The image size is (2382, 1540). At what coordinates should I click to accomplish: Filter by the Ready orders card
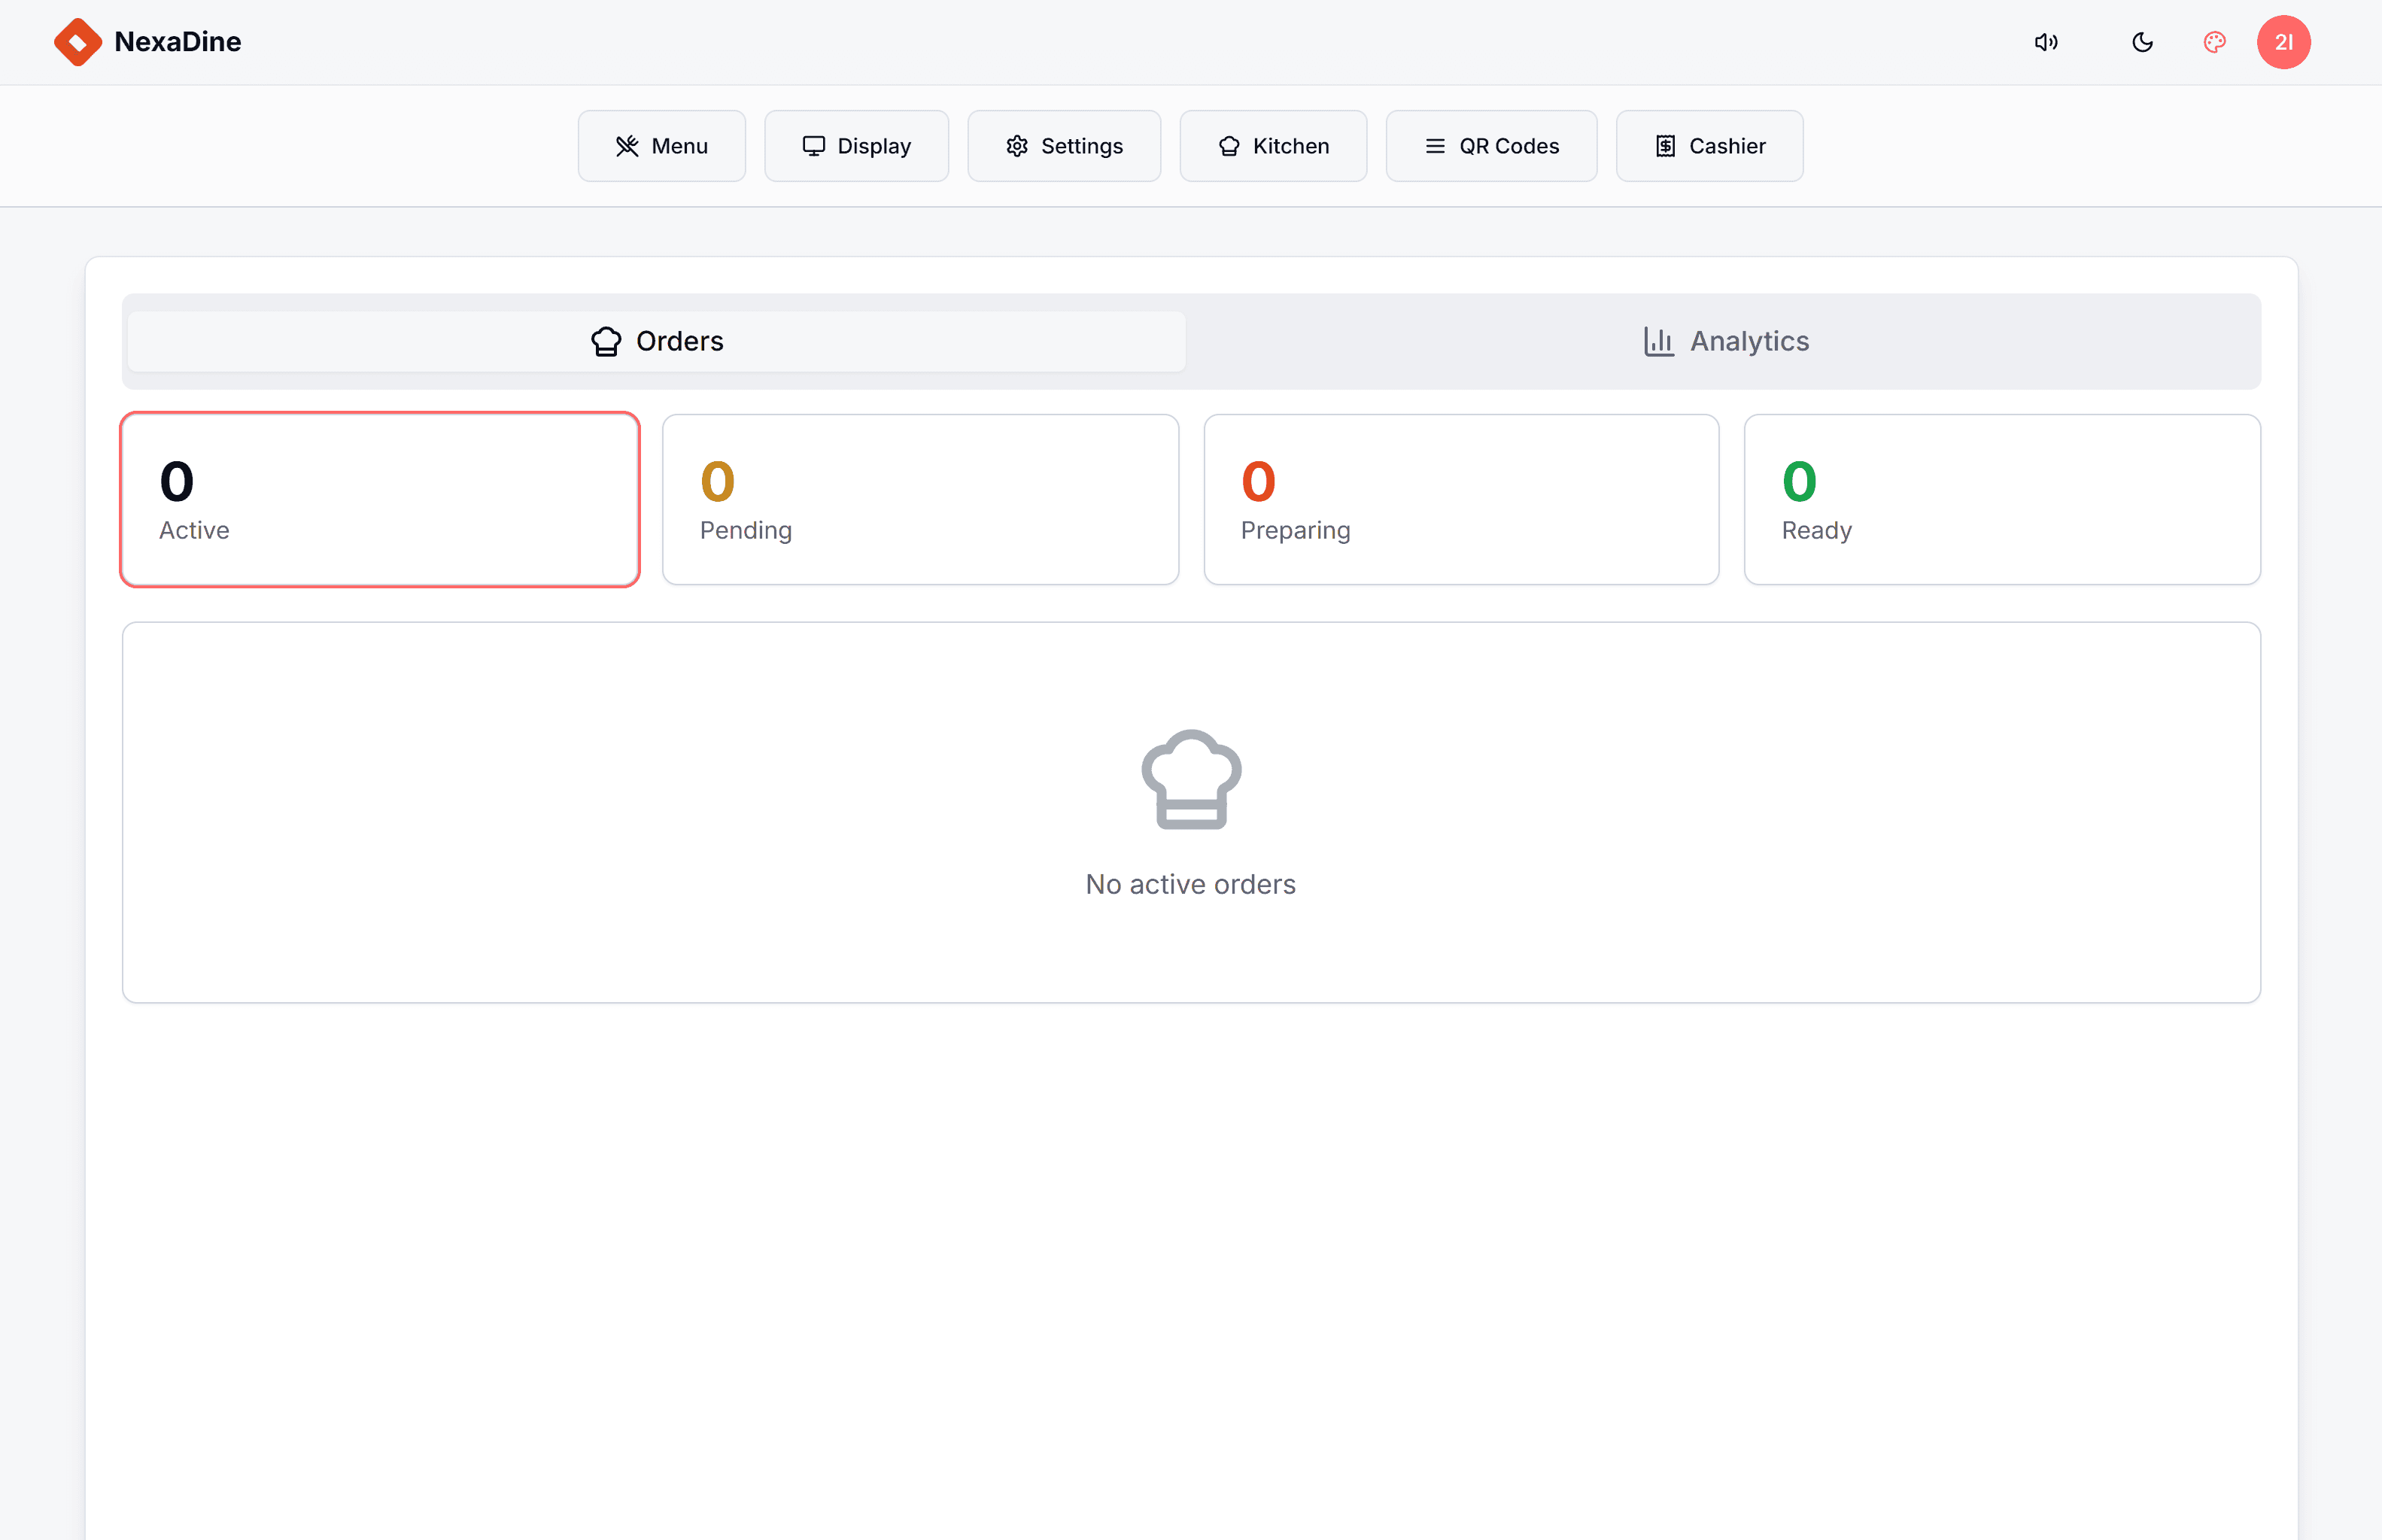coord(2002,499)
